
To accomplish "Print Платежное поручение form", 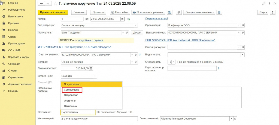I will [x=148, y=12].
